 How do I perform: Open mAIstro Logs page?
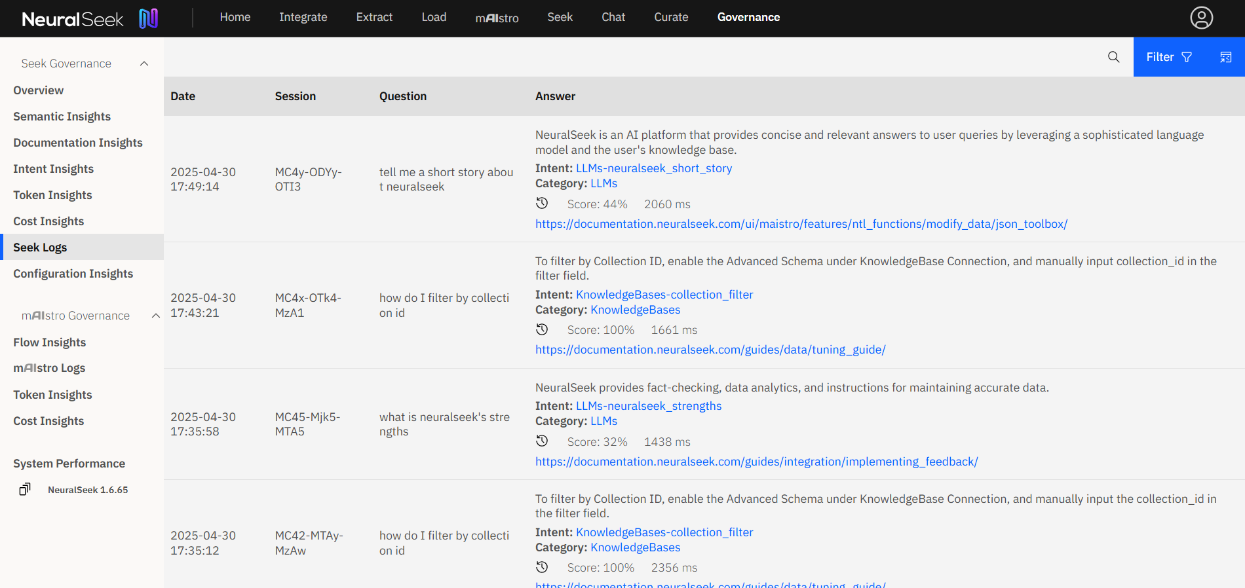pyautogui.click(x=49, y=368)
